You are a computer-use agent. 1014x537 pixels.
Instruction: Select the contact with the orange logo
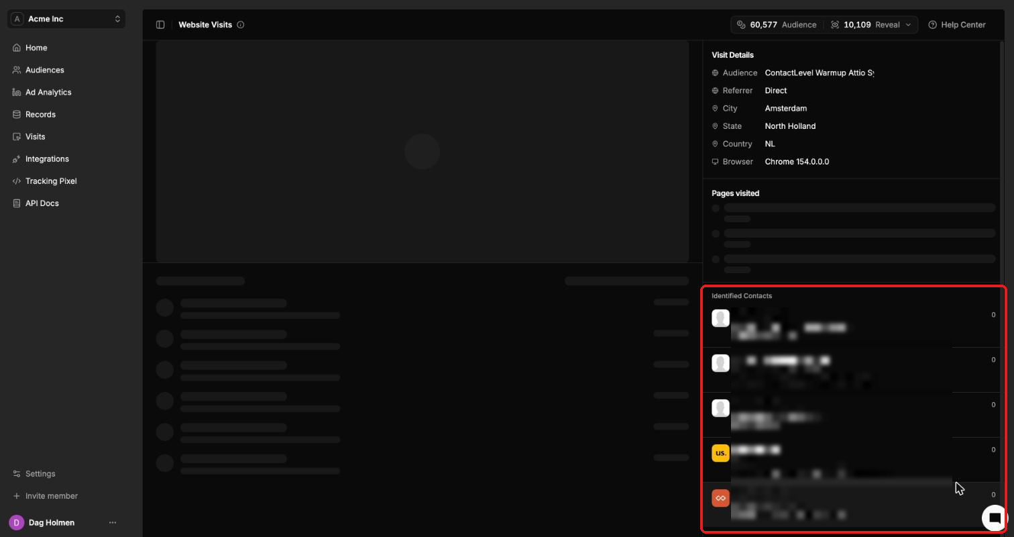pos(852,505)
